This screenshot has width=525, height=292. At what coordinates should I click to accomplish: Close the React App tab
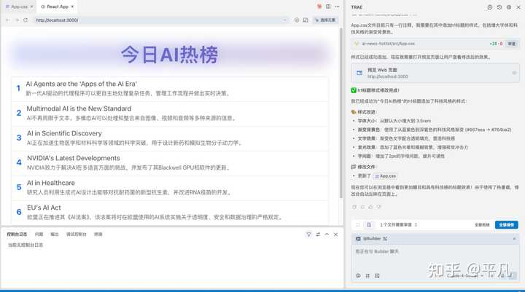[x=72, y=7]
